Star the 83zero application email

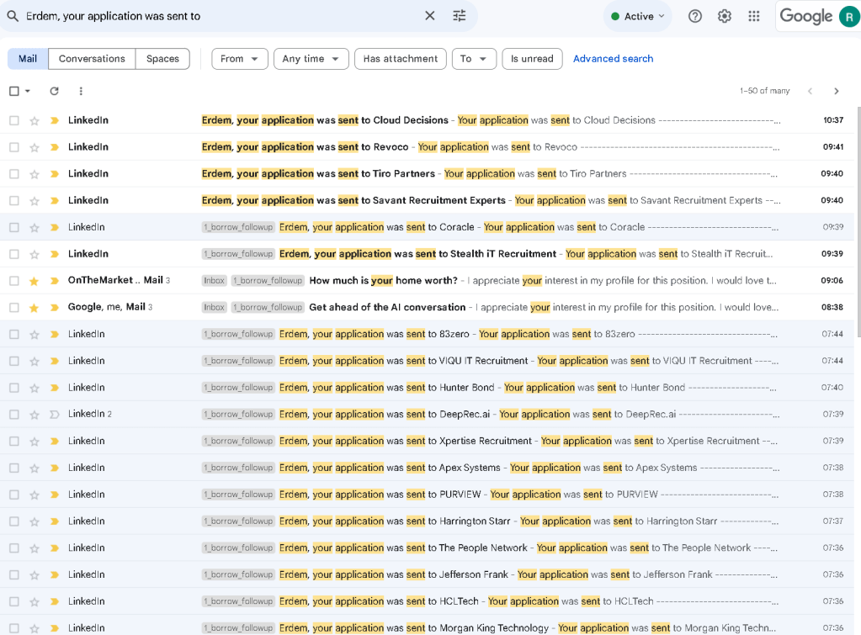point(34,334)
